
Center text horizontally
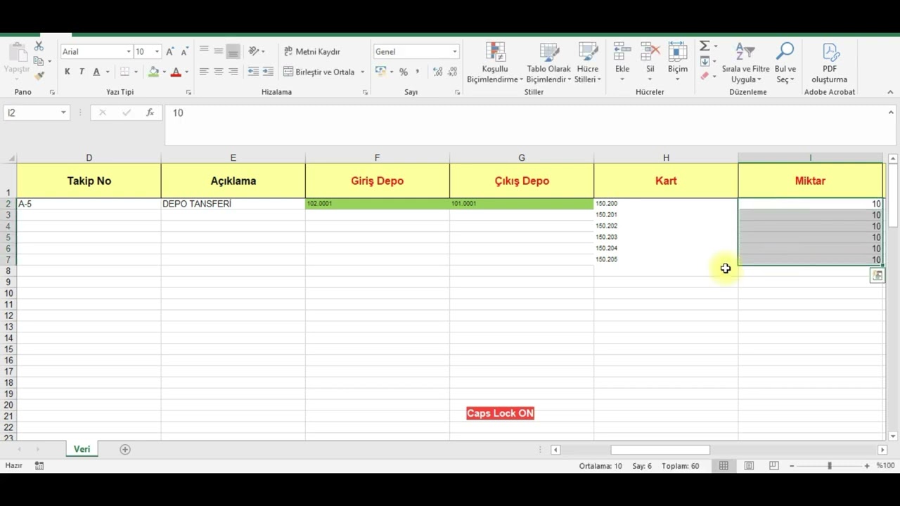219,72
